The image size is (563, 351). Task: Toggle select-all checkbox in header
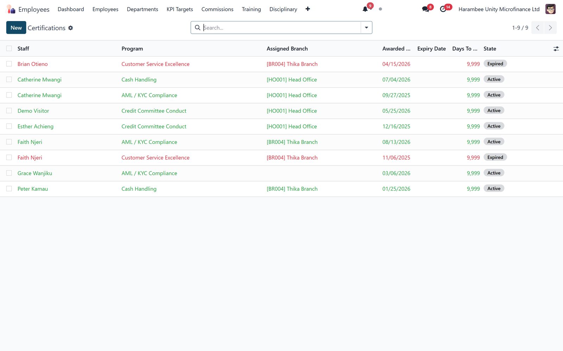click(x=9, y=48)
